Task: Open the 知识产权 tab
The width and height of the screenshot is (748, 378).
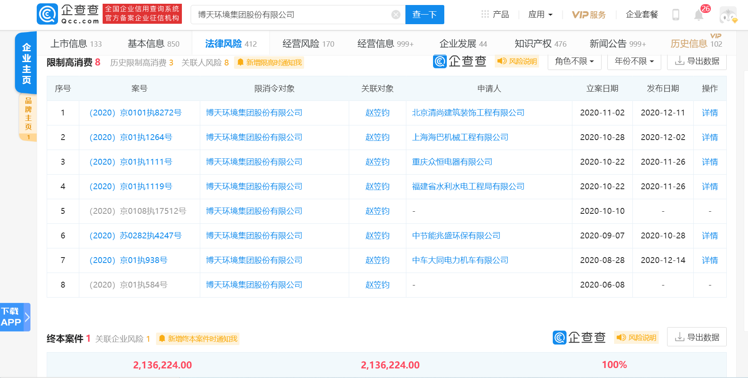Action: (541, 44)
